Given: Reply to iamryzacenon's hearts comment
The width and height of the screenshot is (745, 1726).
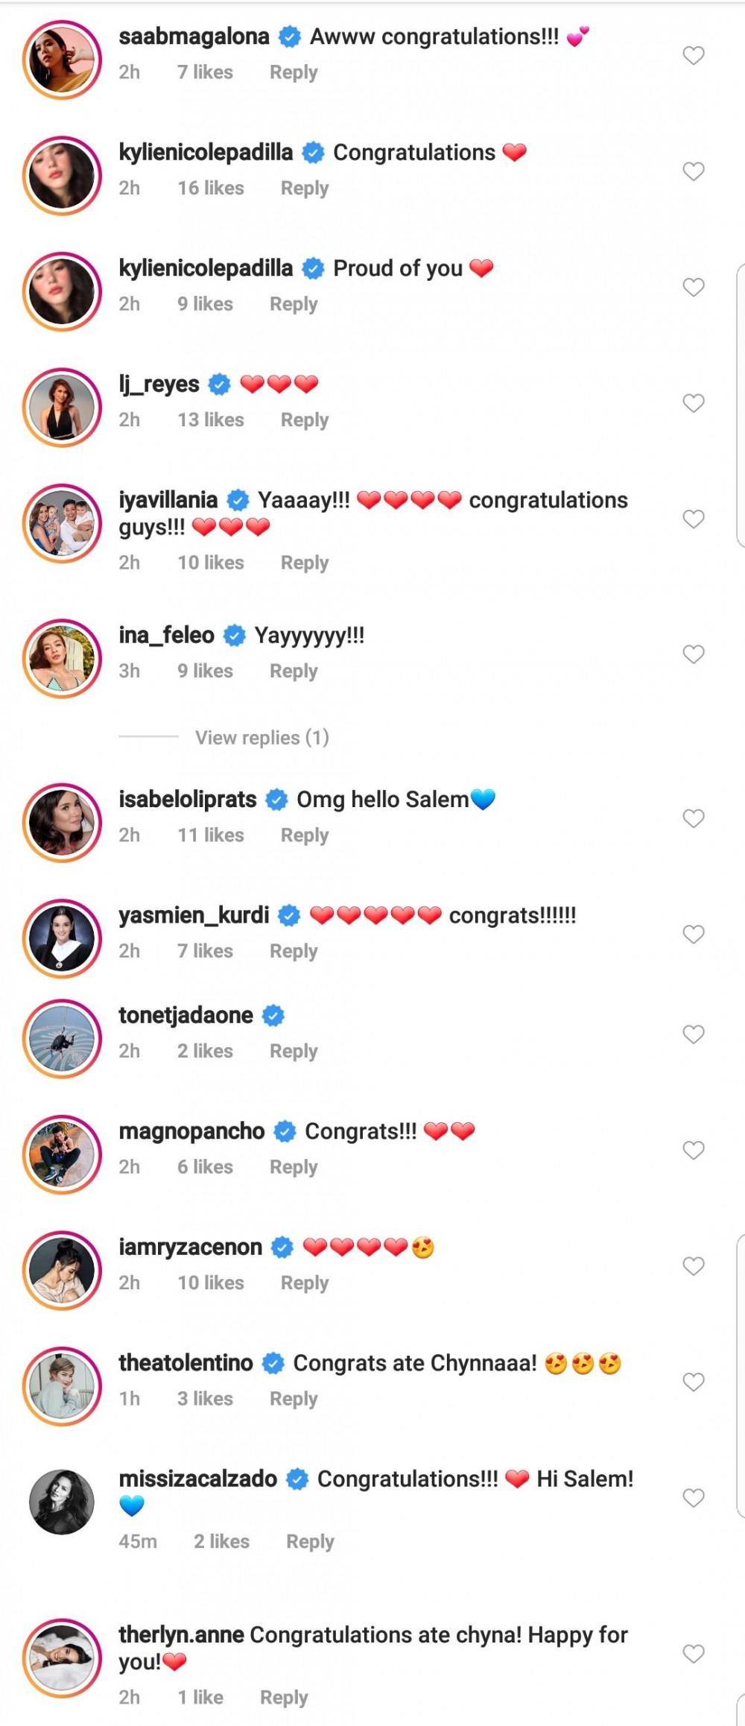Looking at the screenshot, I should pyautogui.click(x=304, y=1283).
